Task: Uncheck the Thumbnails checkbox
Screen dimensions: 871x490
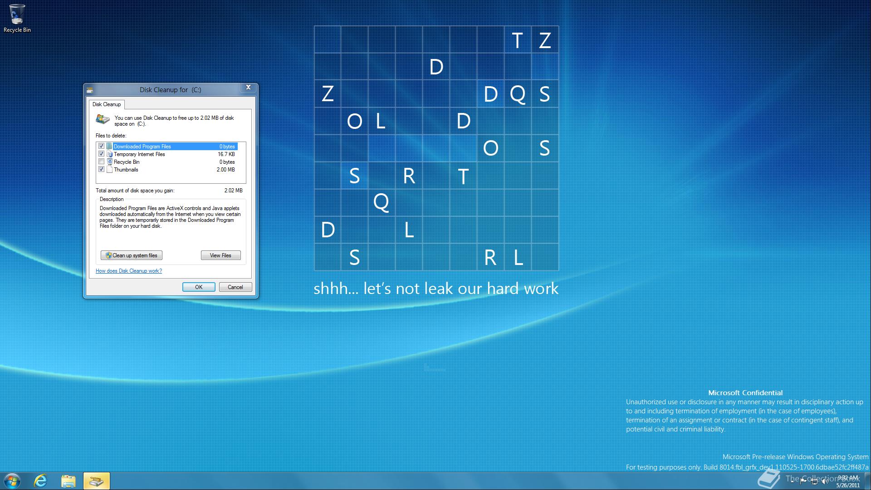Action: tap(102, 169)
